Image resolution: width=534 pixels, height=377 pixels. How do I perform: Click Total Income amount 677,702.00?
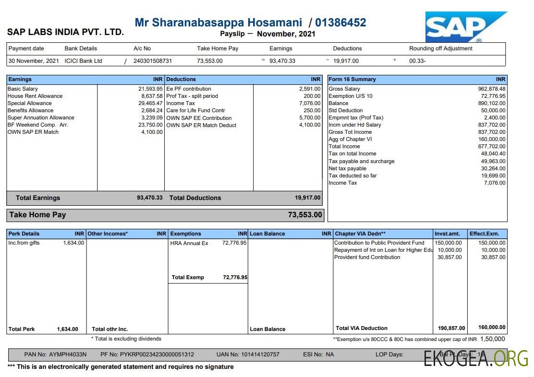(491, 146)
